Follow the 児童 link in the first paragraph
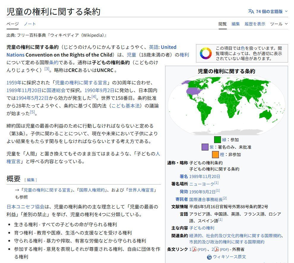This screenshot has height=263, width=294. [x=131, y=55]
